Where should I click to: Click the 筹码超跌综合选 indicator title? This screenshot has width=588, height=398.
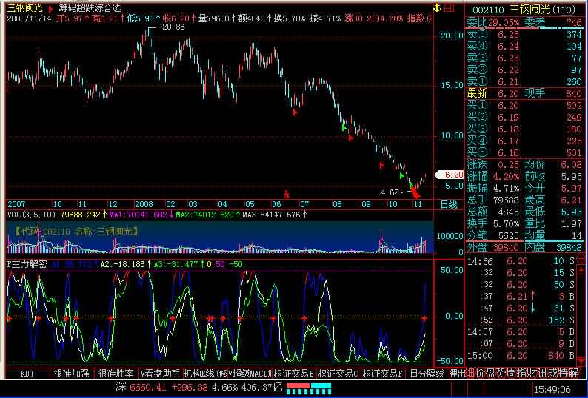[90, 8]
